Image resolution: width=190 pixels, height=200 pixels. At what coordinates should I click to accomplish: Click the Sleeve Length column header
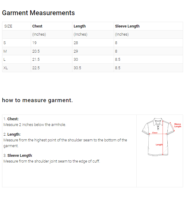[x=127, y=26]
